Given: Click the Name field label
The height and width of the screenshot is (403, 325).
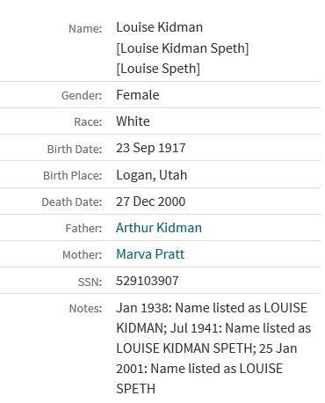Looking at the screenshot, I should pos(85,29).
